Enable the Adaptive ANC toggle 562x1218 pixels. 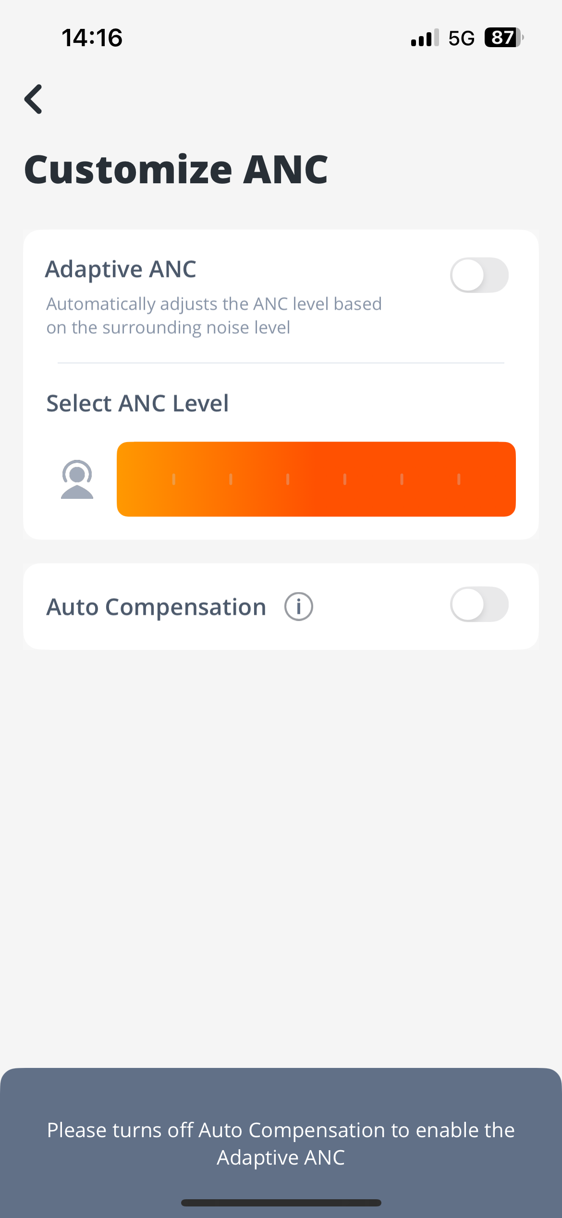pos(479,275)
